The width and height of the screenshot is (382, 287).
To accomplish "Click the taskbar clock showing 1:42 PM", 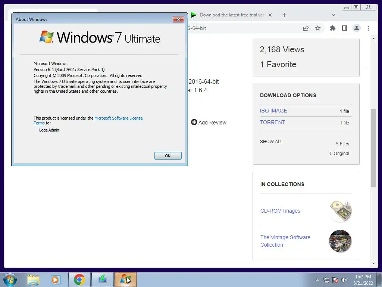I will (x=363, y=280).
